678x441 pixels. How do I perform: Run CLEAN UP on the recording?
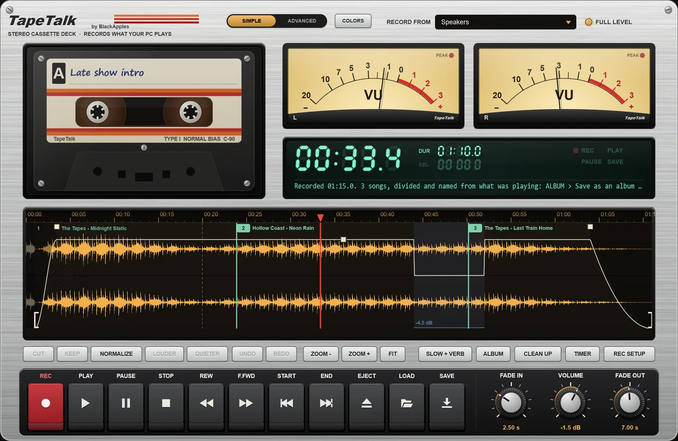pos(538,354)
